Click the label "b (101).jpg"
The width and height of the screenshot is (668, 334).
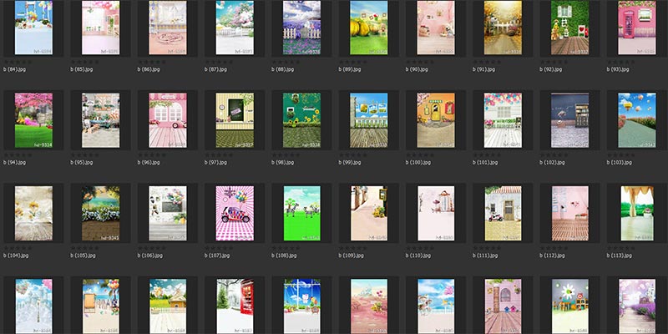[x=485, y=162]
